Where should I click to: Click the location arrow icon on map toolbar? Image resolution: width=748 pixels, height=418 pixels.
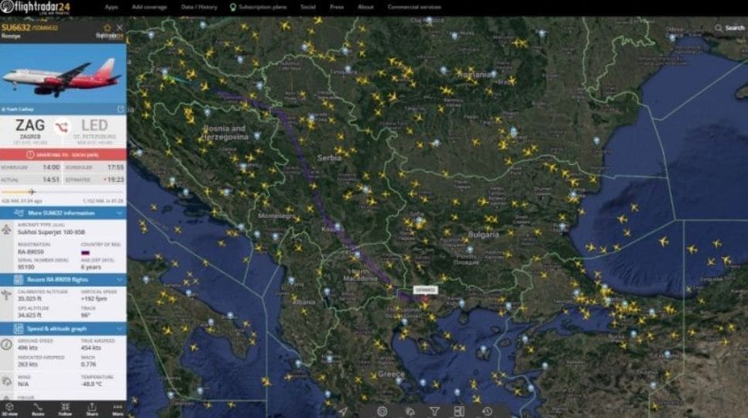point(343,411)
